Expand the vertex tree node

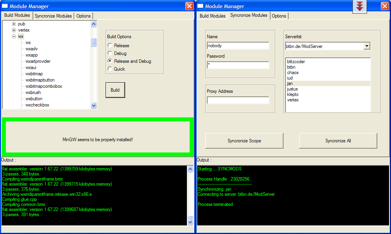(14, 30)
